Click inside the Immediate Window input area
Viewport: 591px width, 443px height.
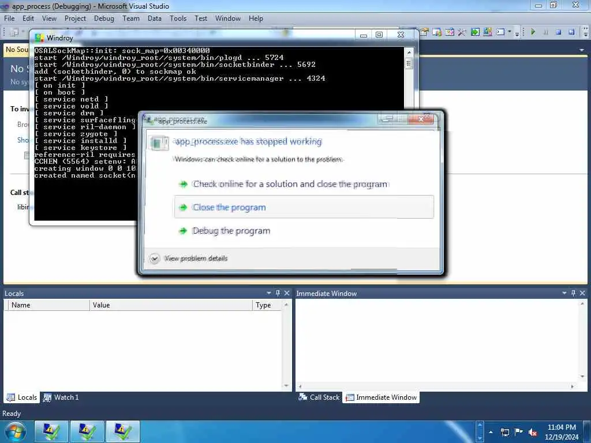[437, 340]
